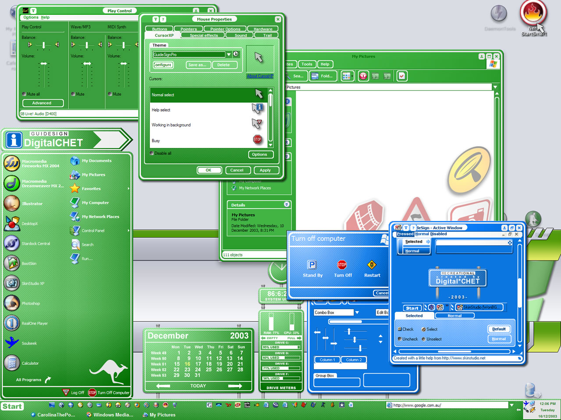This screenshot has height=420, width=561.
Task: Launch Photoshop from the Start menu
Action: click(12, 303)
